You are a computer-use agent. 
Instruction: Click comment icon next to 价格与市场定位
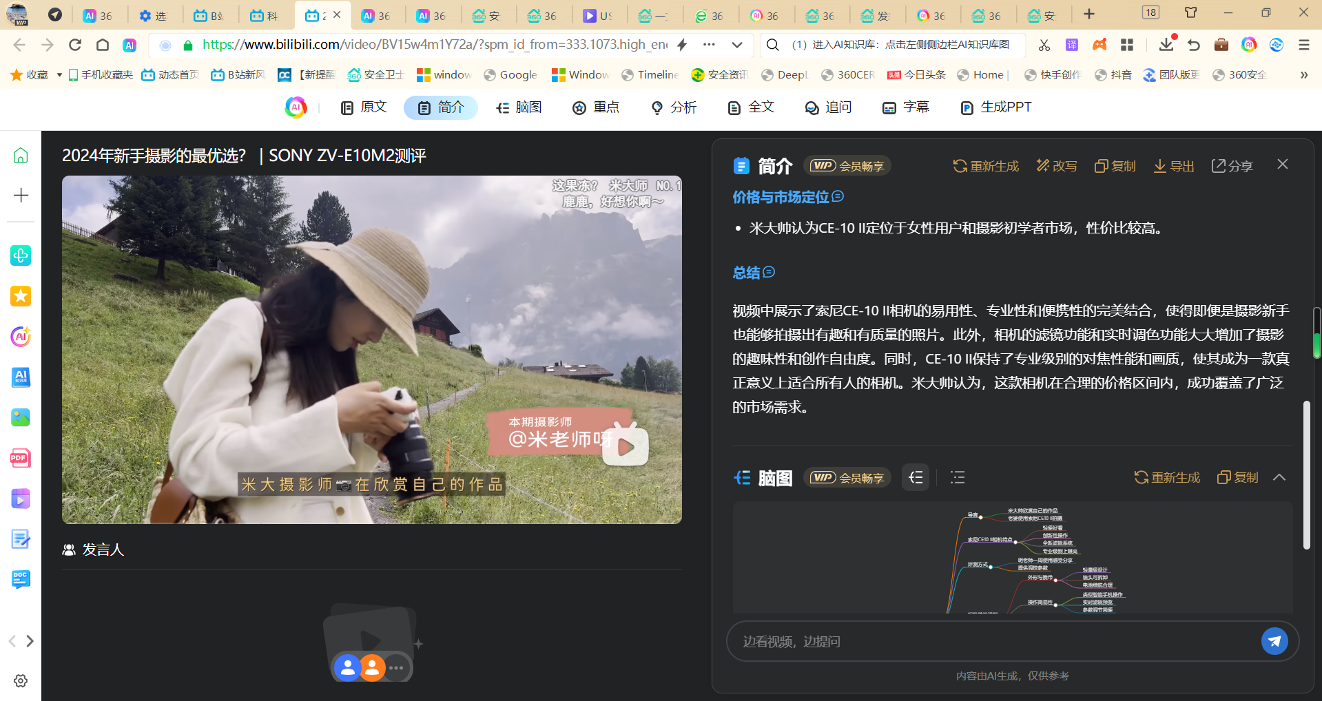(x=838, y=196)
